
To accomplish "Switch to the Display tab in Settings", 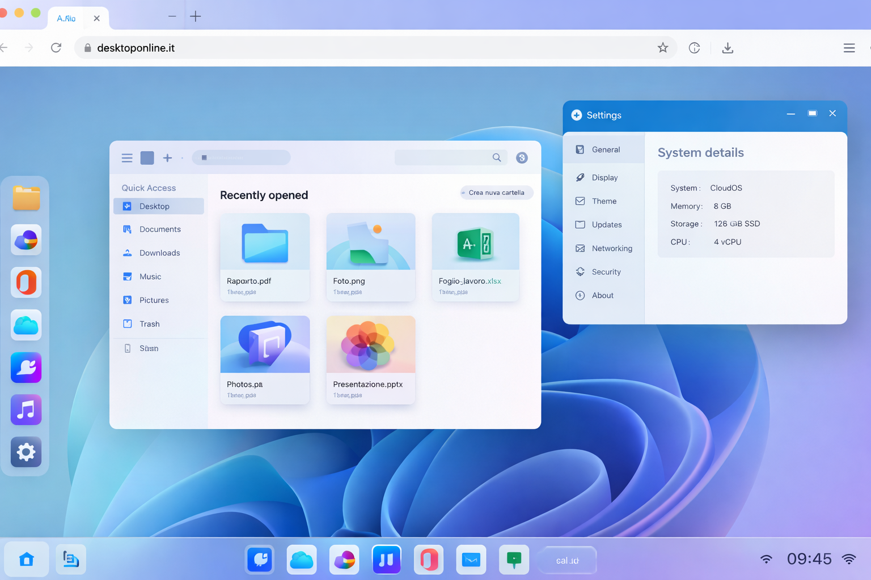I will click(605, 177).
